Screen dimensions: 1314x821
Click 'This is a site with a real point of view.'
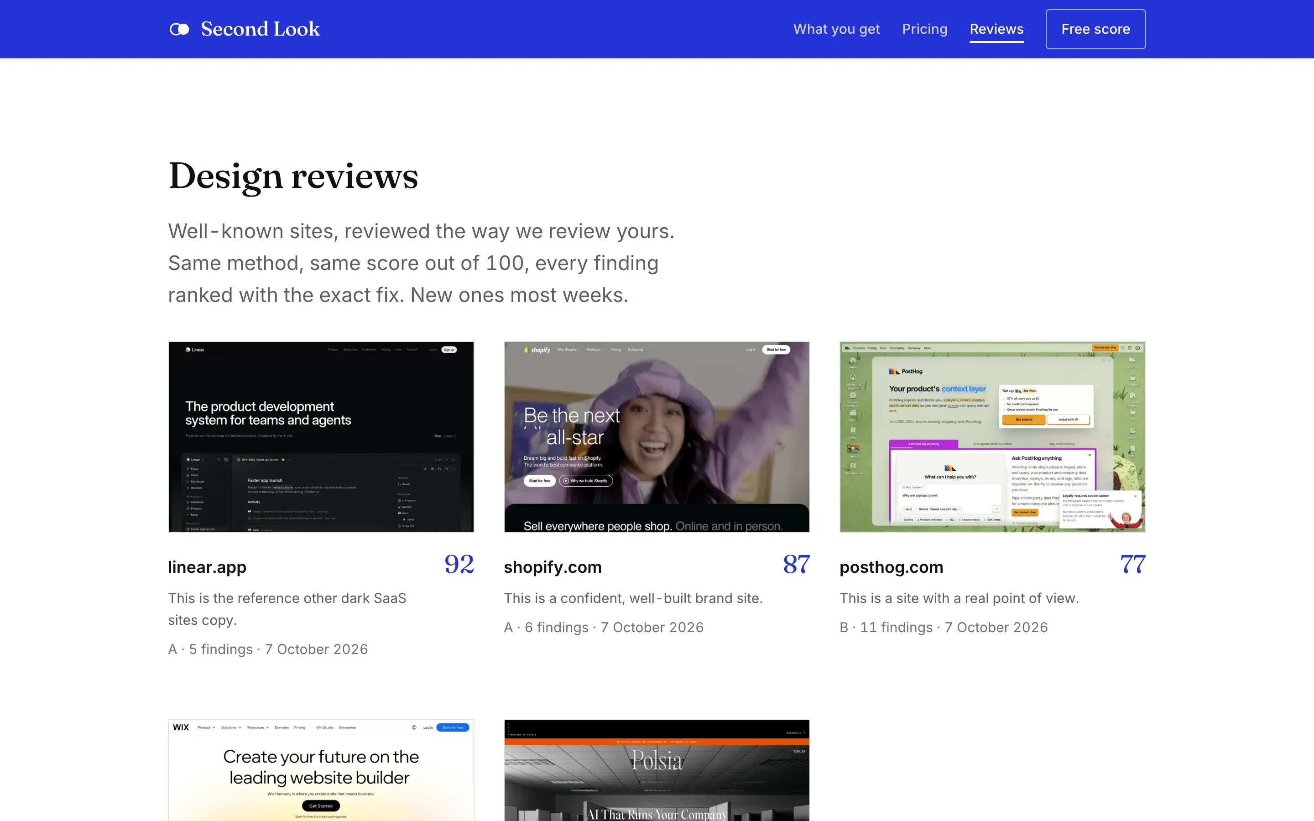coord(959,598)
